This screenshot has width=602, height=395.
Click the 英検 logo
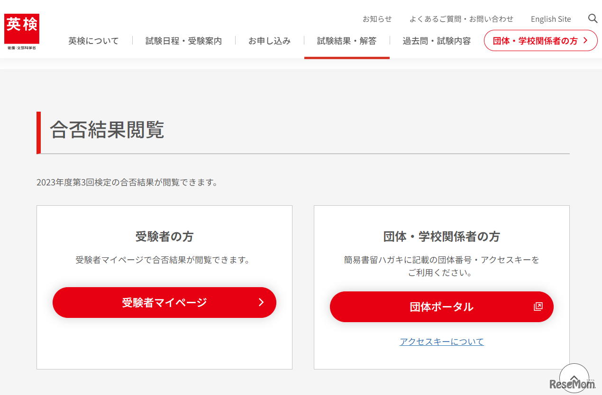pos(22,32)
